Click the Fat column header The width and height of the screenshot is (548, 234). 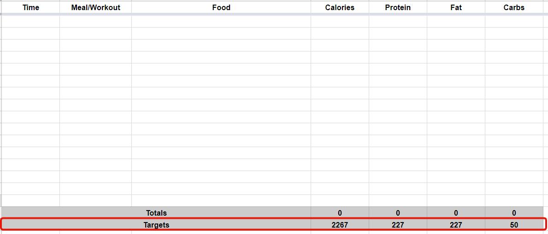pos(456,7)
